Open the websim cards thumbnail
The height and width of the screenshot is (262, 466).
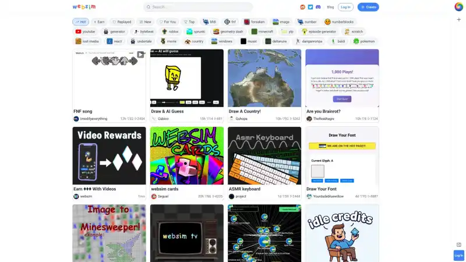[x=186, y=155]
